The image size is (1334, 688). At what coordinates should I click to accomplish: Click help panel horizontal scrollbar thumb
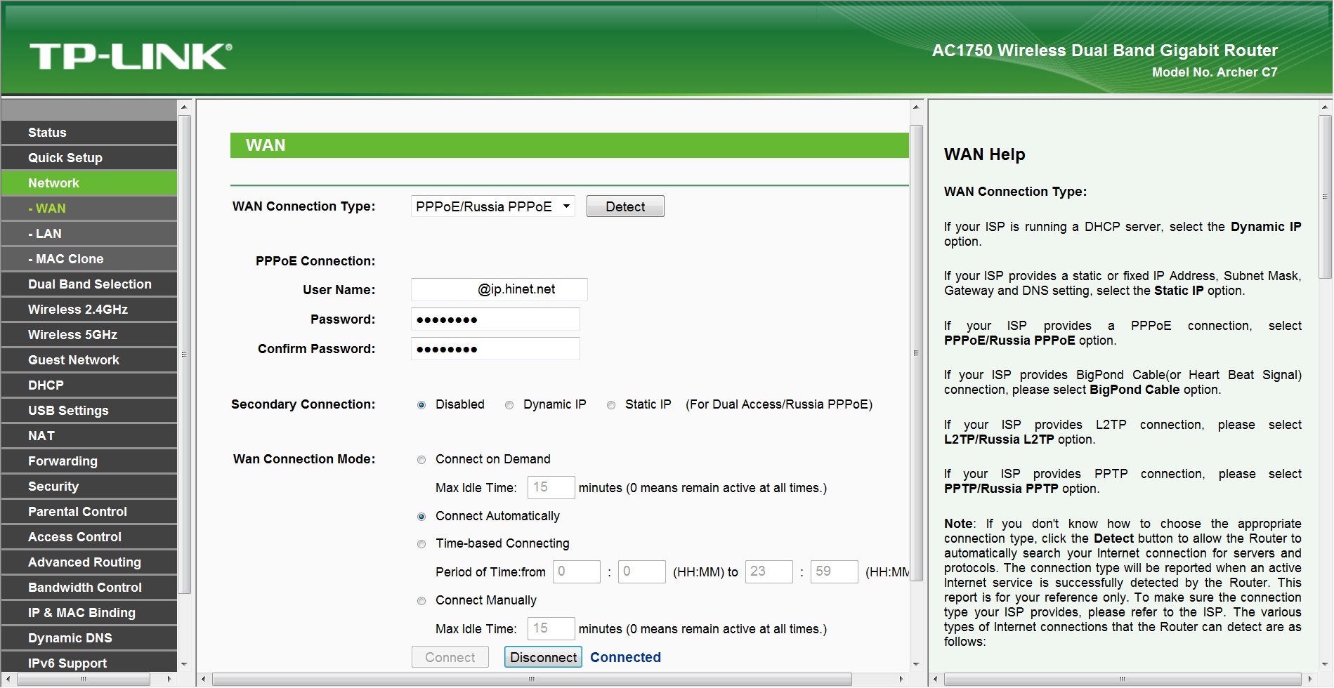click(1123, 680)
